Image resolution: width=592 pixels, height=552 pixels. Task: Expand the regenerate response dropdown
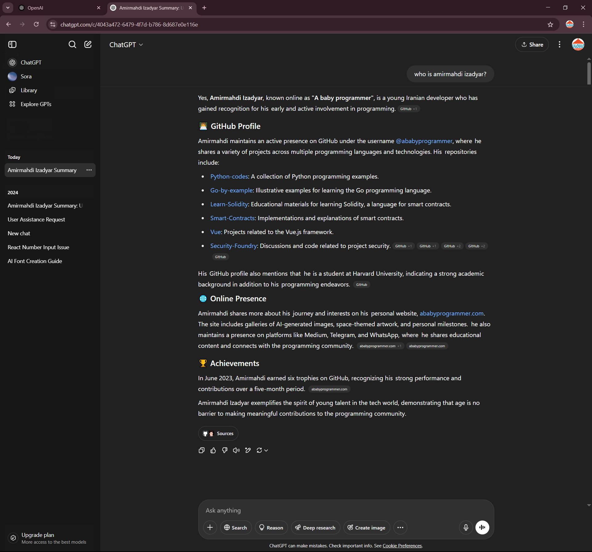[x=262, y=450]
